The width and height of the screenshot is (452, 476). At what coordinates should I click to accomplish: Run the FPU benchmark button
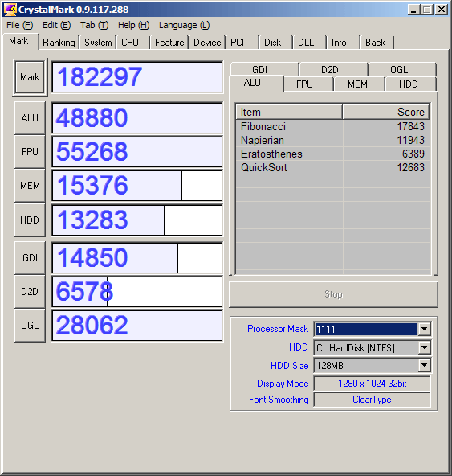(30, 152)
